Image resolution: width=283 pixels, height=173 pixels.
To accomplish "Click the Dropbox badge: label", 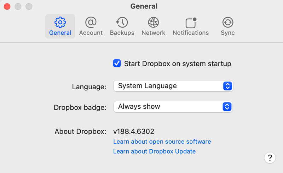I will pos(80,108).
